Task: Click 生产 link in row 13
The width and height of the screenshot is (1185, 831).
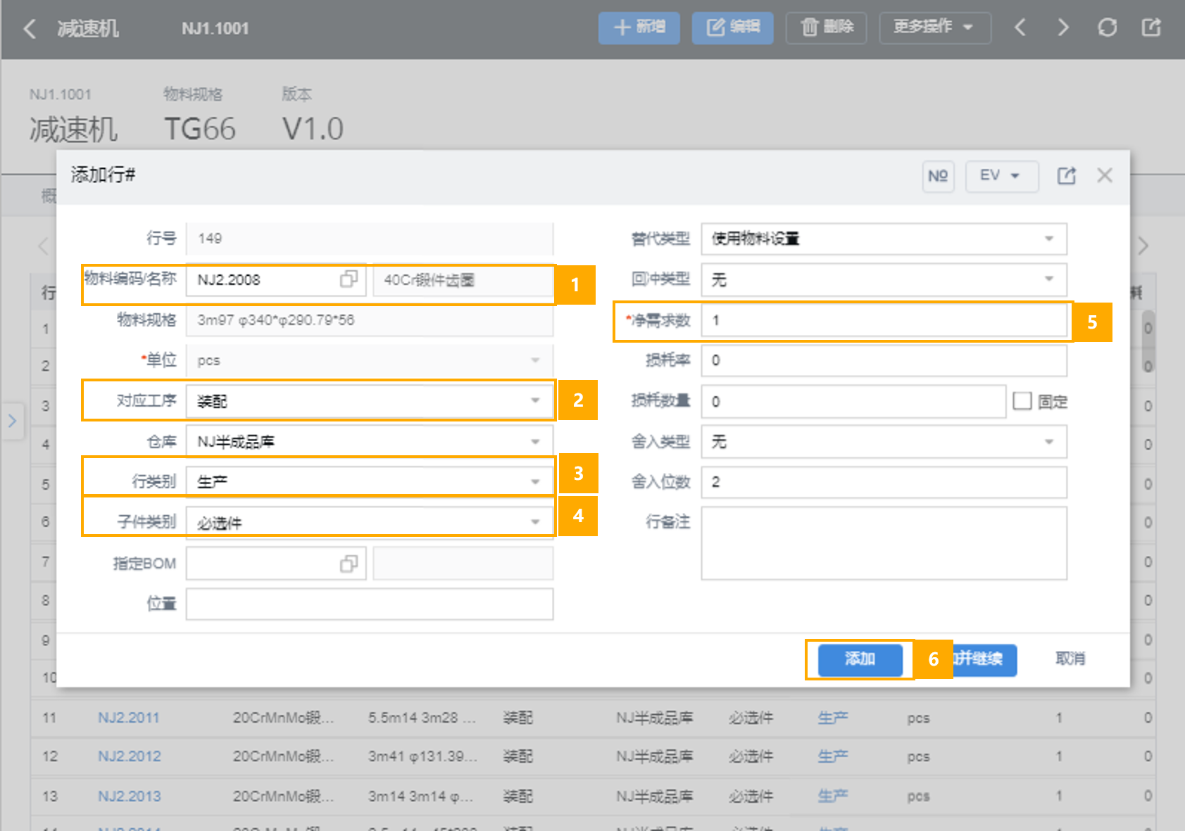Action: coord(832,796)
